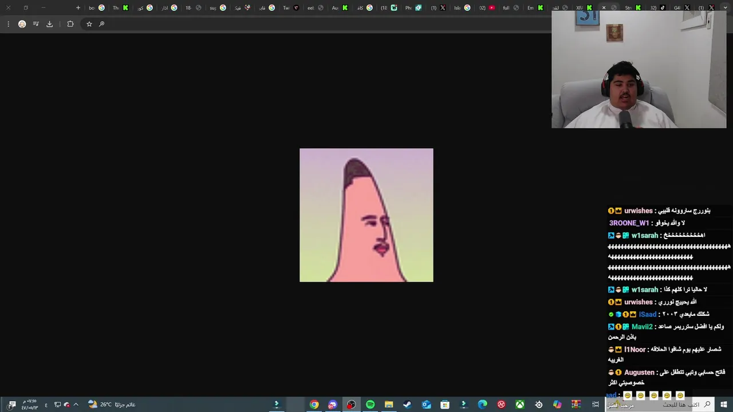Click the centered Patrick cartoon image
The image size is (733, 412).
[366, 215]
